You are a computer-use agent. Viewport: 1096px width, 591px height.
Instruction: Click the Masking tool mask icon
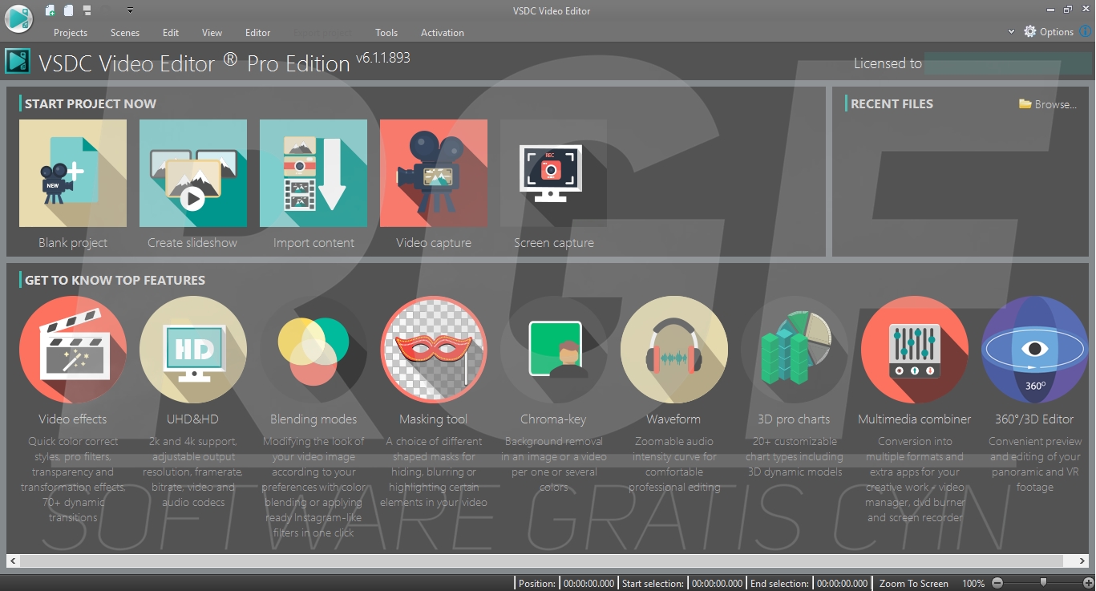[x=434, y=350]
